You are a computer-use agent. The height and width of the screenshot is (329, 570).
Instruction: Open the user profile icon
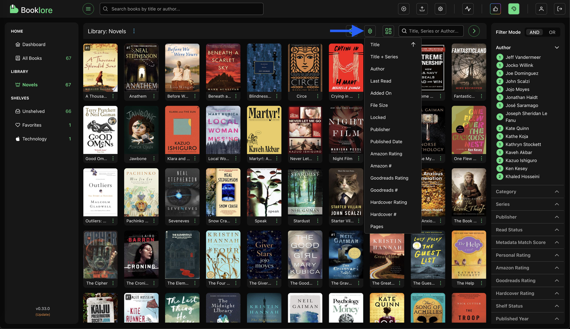coord(541,9)
